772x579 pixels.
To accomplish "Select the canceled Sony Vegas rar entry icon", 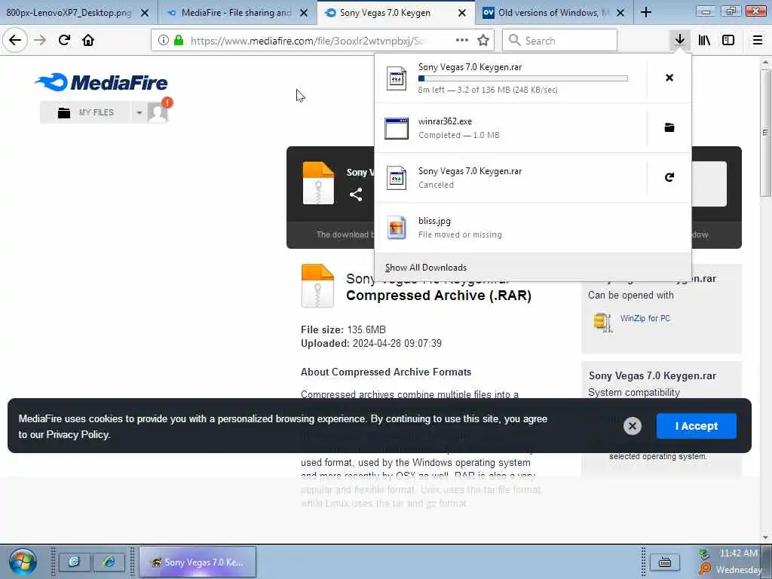I will (x=397, y=177).
